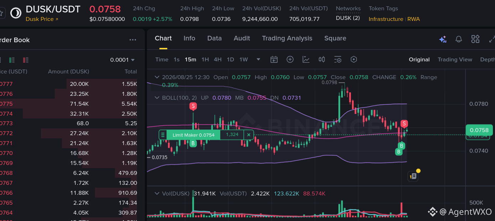Image resolution: width=495 pixels, height=221 pixels.
Task: Open the Dusk Price link
Action: coord(42,19)
